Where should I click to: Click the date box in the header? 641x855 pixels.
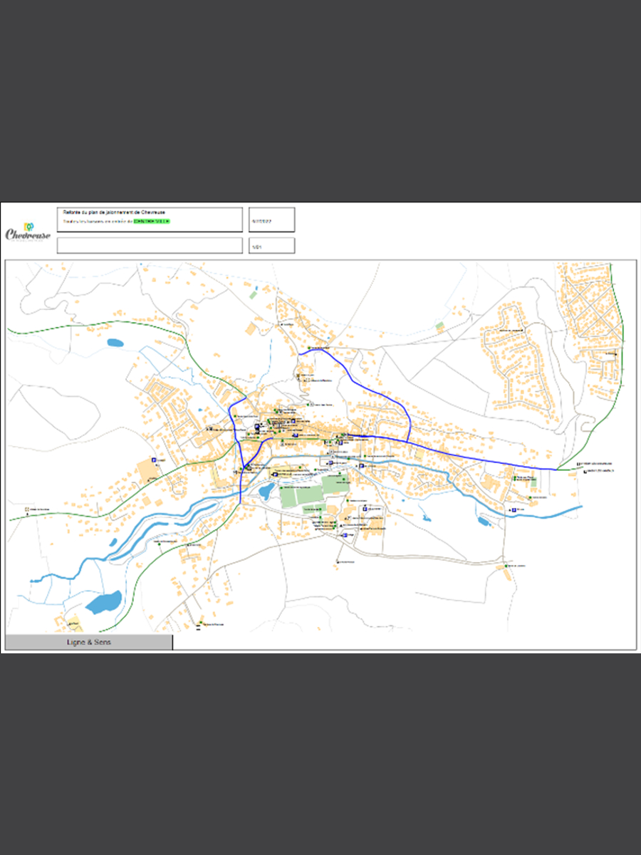pos(271,220)
